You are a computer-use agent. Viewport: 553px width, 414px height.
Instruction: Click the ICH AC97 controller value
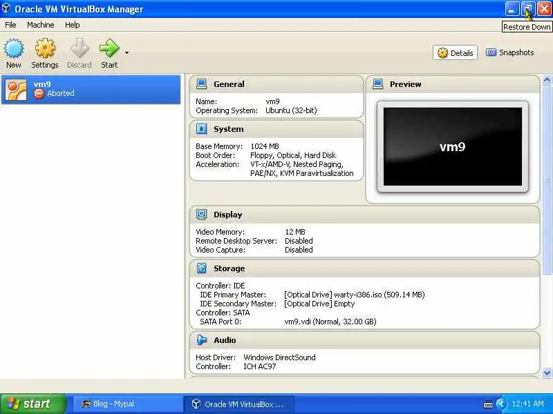260,366
